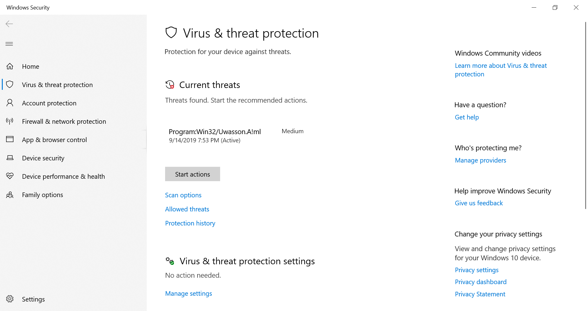Select Device performance & health menu item
The width and height of the screenshot is (587, 311).
63,176
